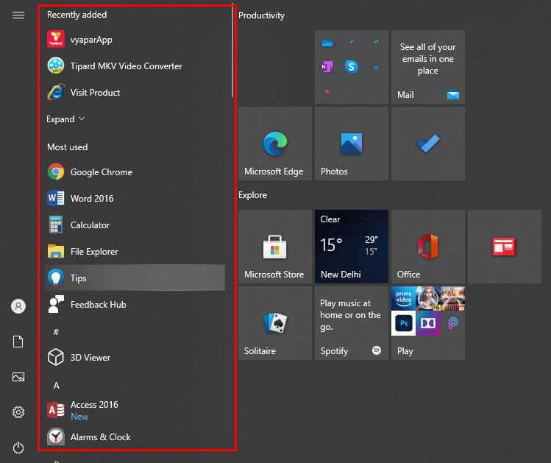The width and height of the screenshot is (551, 463).
Task: Open the Solitaire tile
Action: [275, 323]
